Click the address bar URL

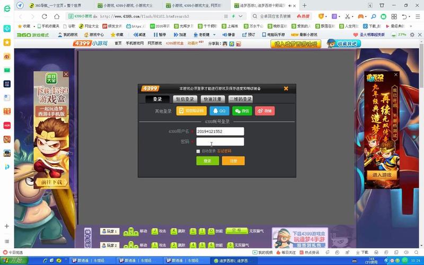point(145,16)
